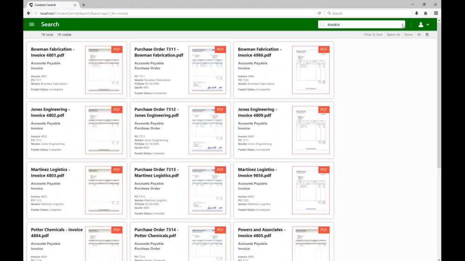Click PDF badge on Powers and Associates card

point(324,230)
